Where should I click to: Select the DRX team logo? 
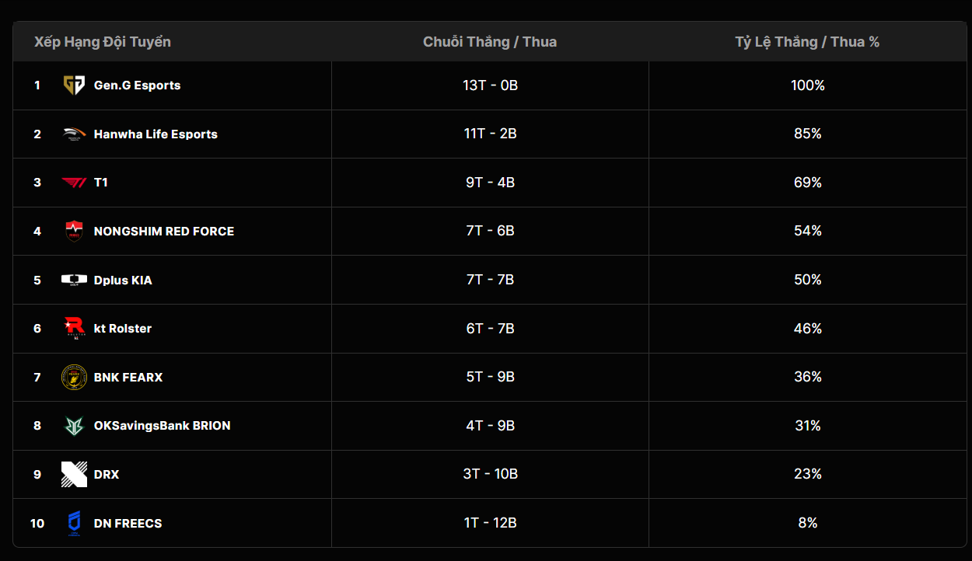coord(74,475)
